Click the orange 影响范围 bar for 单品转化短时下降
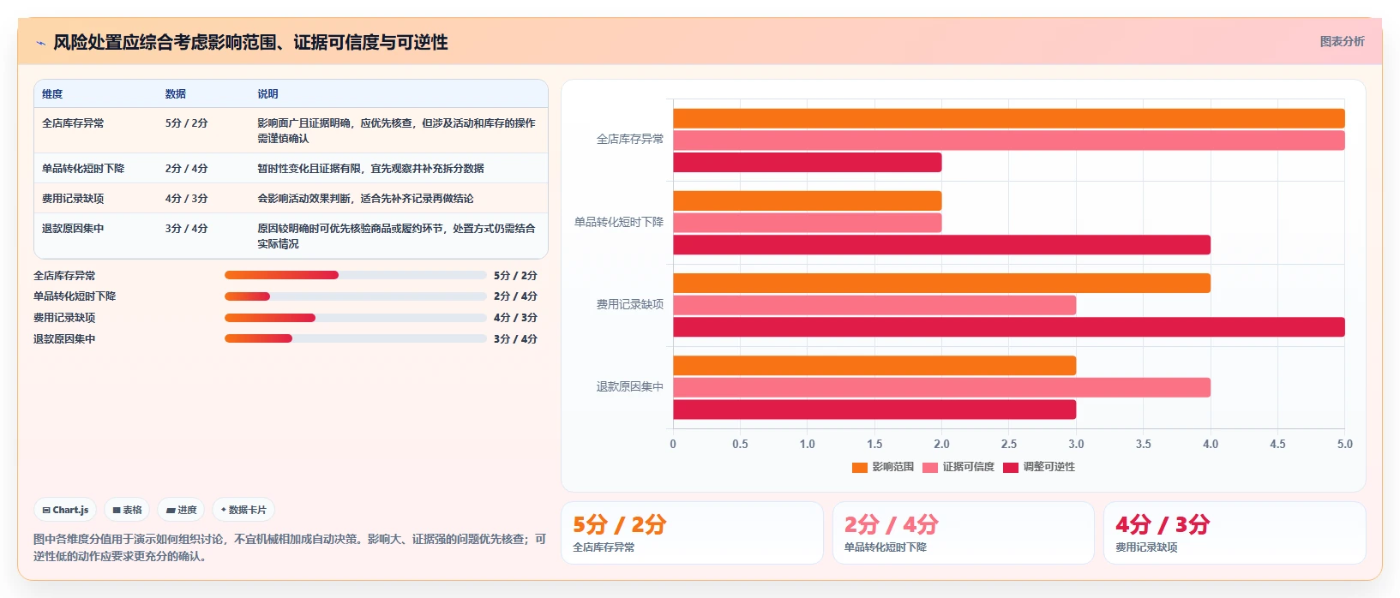The image size is (1400, 598). 808,200
